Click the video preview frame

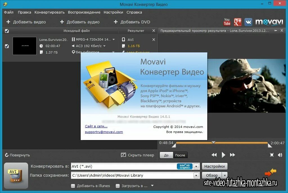[246, 86]
